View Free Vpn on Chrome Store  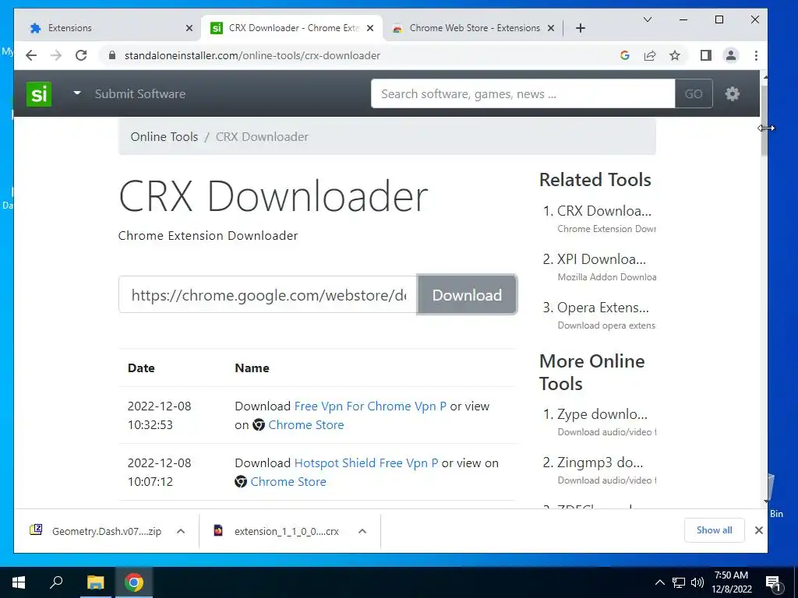305,424
